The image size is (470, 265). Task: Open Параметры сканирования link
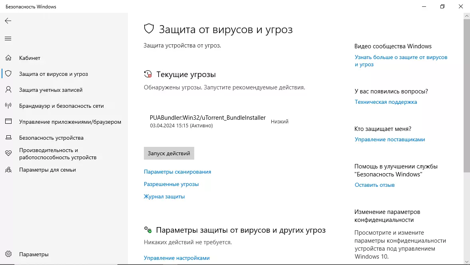pos(177,172)
